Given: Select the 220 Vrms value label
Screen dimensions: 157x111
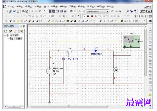Looking at the screenshot, I should (x=58, y=68).
